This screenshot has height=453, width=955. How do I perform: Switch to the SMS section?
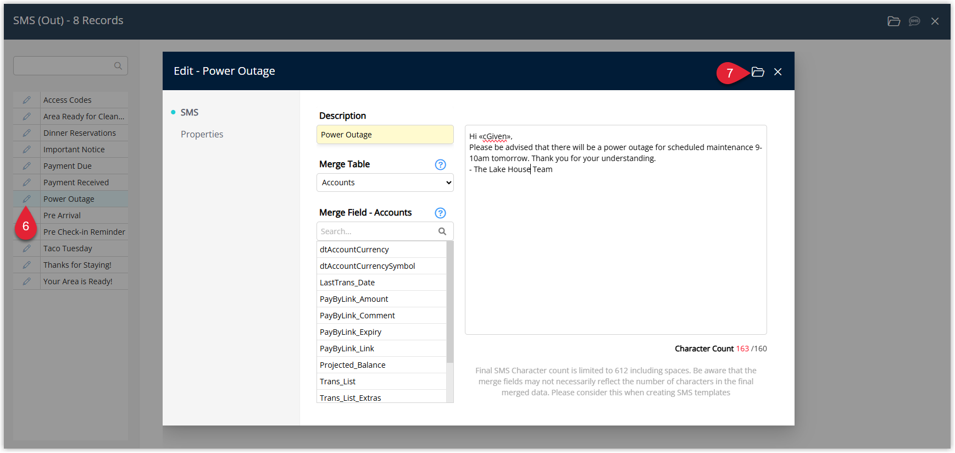(x=190, y=112)
